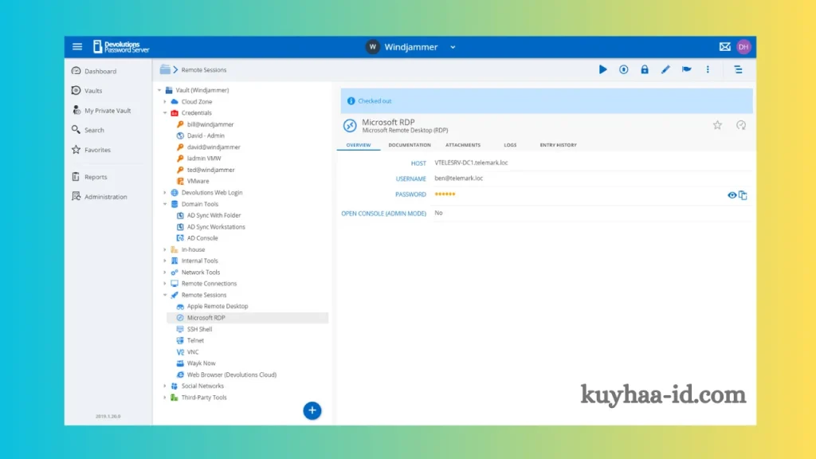Collapse the Domain Tools folder
816x459 pixels.
[x=165, y=204]
